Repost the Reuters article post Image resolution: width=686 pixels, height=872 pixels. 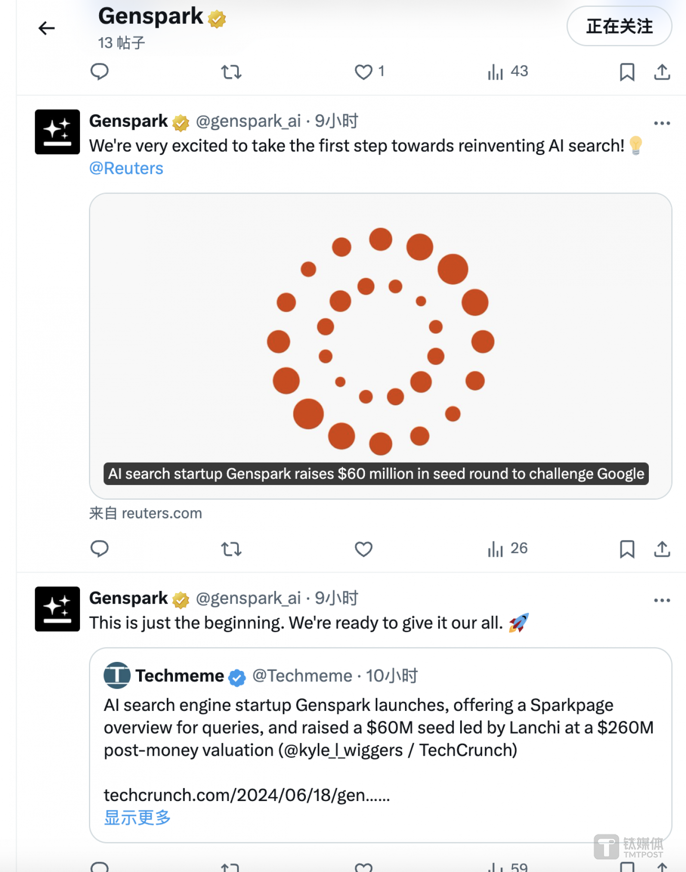[x=232, y=549]
